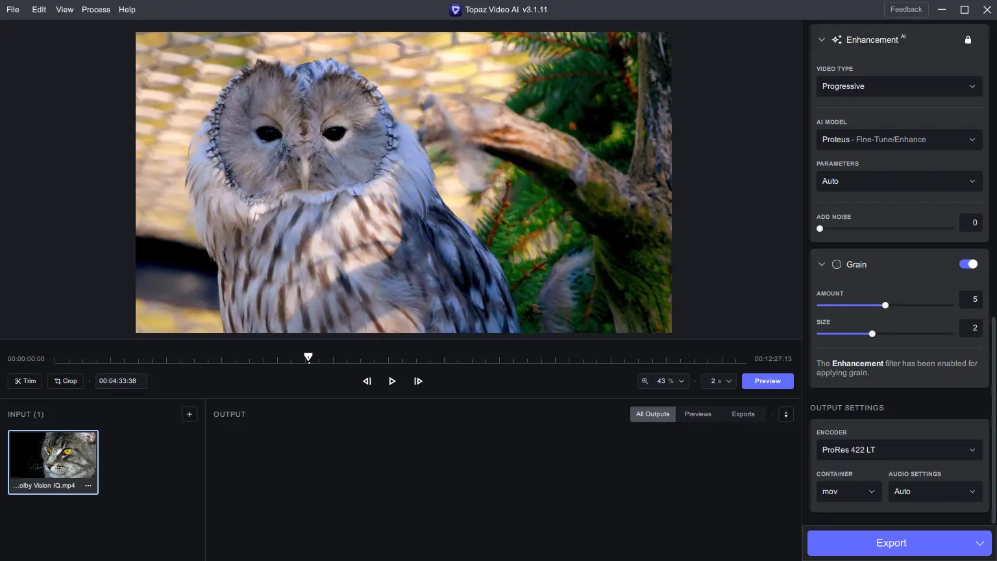This screenshot has width=997, height=561.
Task: Click the step back one frame icon
Action: [x=367, y=381]
